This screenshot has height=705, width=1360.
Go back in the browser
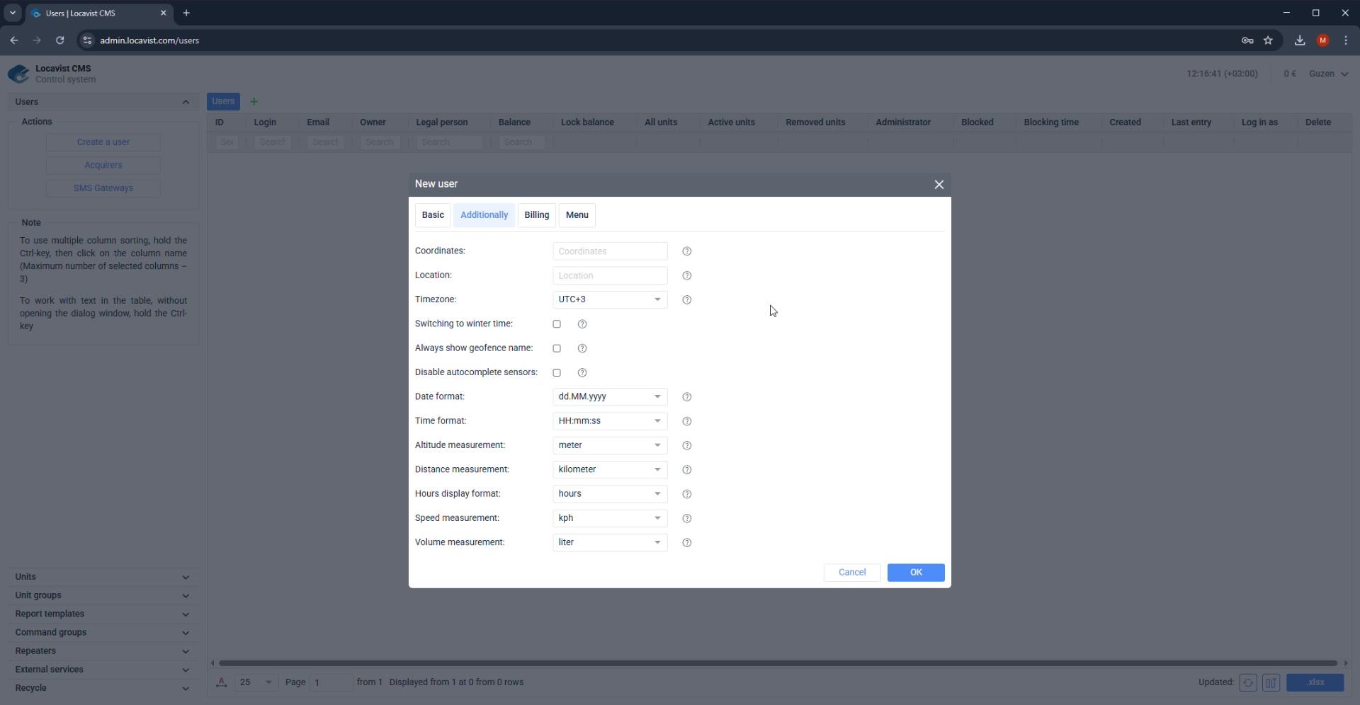coord(14,40)
